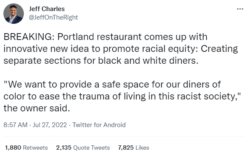Select the Quote Tweets label text
This screenshot has width=245, height=156.
pyautogui.click(x=91, y=147)
